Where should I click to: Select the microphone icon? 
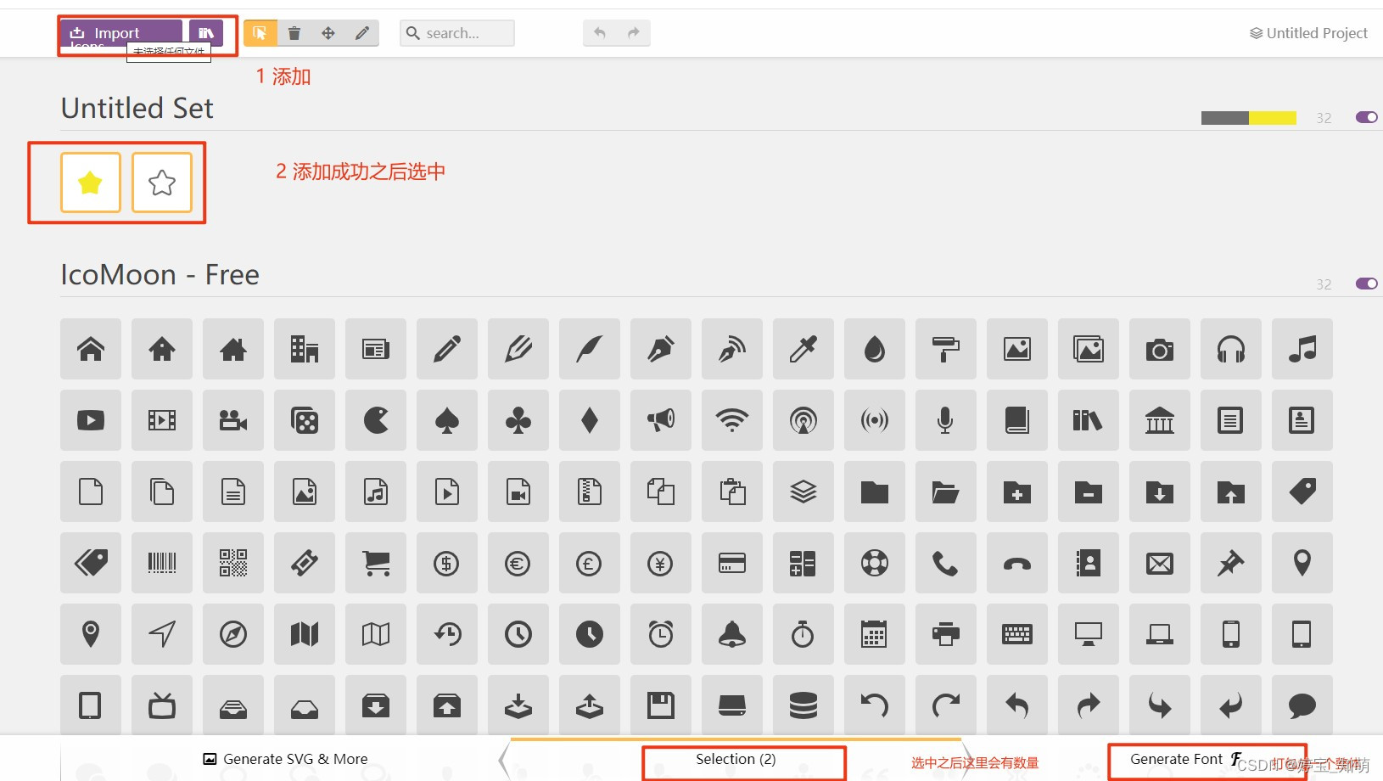pos(946,420)
